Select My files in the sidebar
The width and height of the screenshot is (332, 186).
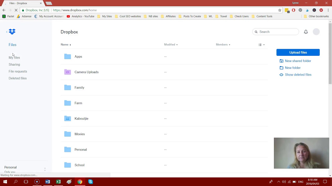(x=14, y=58)
